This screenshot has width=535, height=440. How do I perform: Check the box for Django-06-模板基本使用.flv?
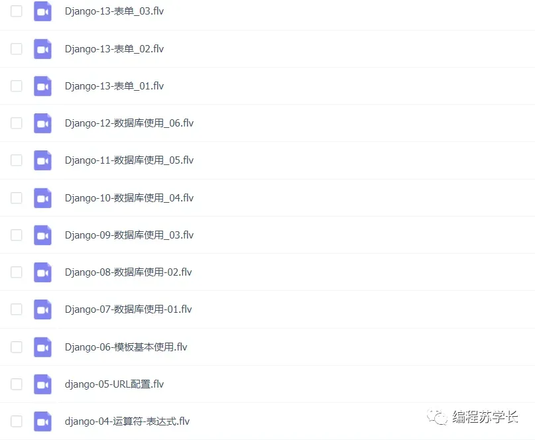pos(17,347)
